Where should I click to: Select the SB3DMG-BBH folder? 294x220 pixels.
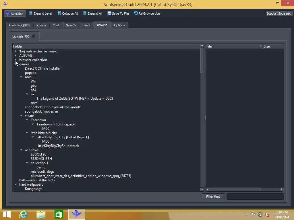41,159
